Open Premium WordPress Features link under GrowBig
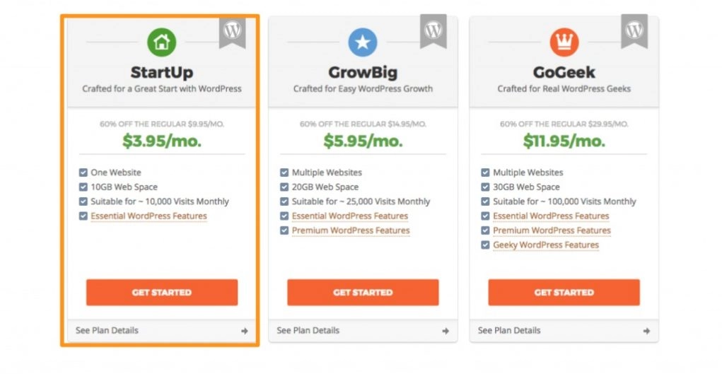The height and width of the screenshot is (374, 722). click(x=351, y=230)
